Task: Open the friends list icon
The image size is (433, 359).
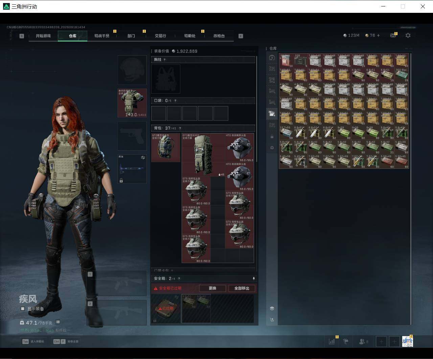Action: point(363,341)
